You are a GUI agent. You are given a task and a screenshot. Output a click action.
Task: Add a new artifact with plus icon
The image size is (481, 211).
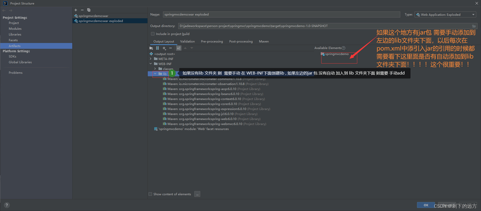coord(76,10)
